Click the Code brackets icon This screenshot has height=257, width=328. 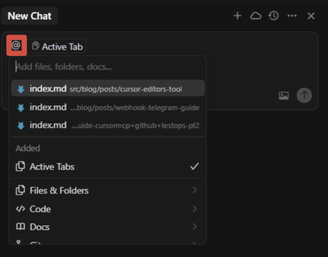click(20, 209)
